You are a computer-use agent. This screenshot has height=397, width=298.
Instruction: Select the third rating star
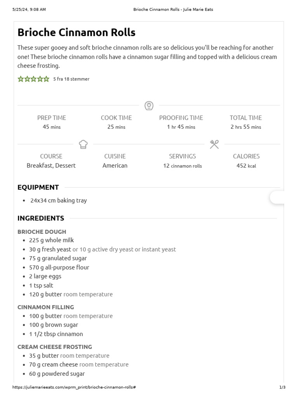(x=33, y=79)
